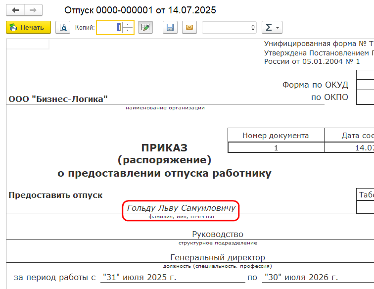Viewport: 374px width, 289px height.
Task: Click the Генеральный директор position cell
Action: [x=218, y=257]
